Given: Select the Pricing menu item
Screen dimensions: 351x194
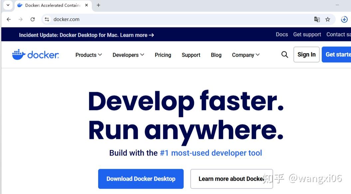Looking at the screenshot, I should (163, 55).
